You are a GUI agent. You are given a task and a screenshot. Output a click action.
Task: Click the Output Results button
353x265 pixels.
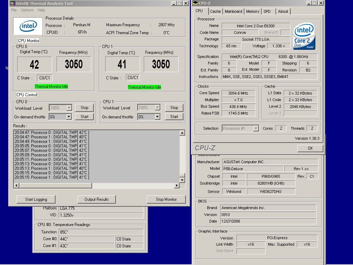click(97, 199)
